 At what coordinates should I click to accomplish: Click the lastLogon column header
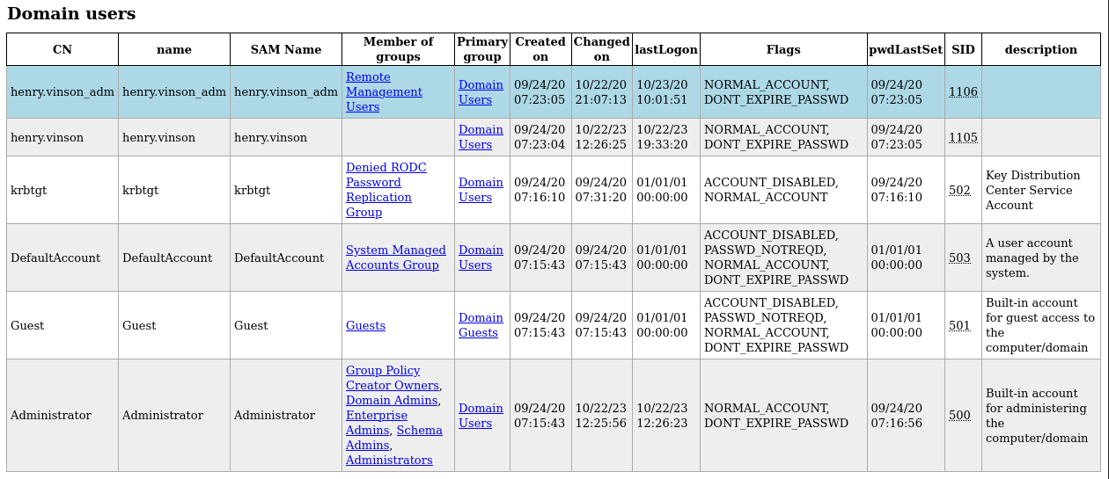pyautogui.click(x=666, y=49)
